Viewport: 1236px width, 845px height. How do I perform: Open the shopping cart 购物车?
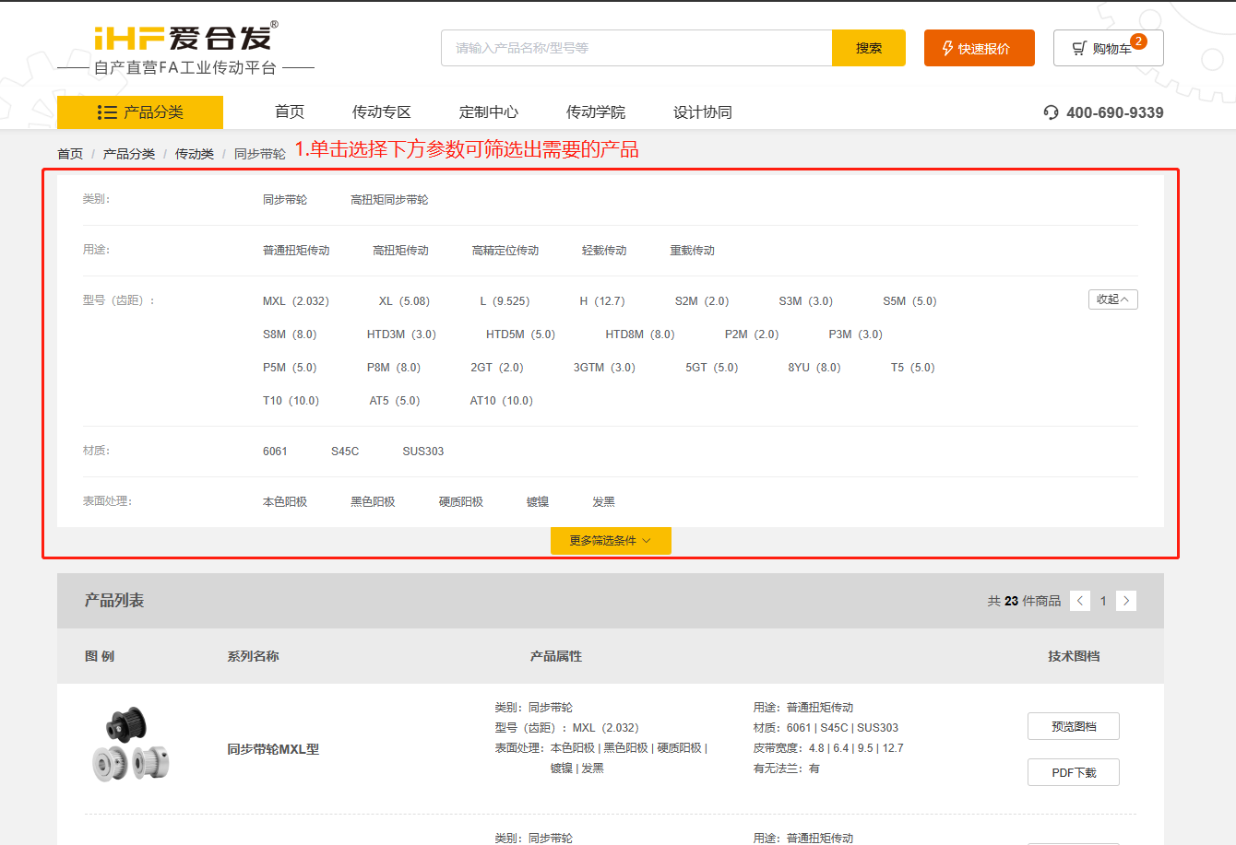tap(1108, 47)
